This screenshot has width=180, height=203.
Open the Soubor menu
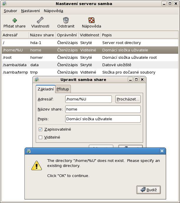click(10, 11)
